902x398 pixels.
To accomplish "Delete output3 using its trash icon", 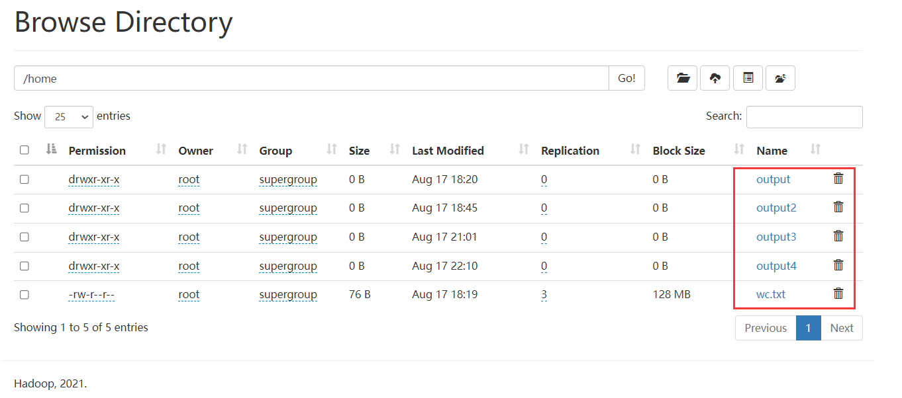I will tap(838, 236).
